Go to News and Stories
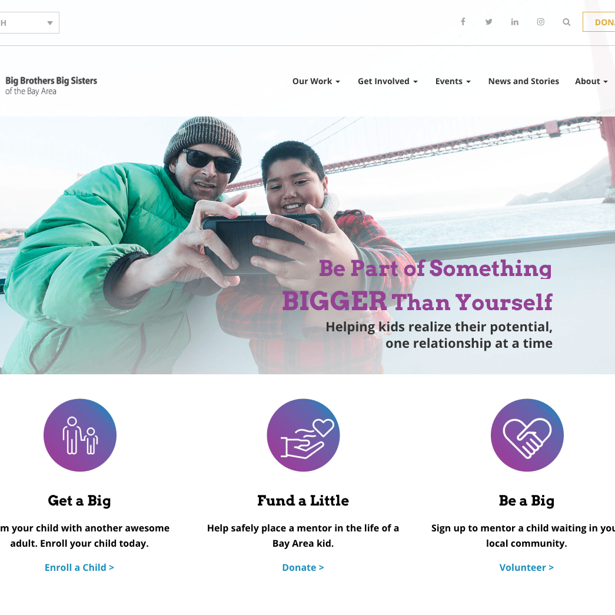 pos(523,81)
